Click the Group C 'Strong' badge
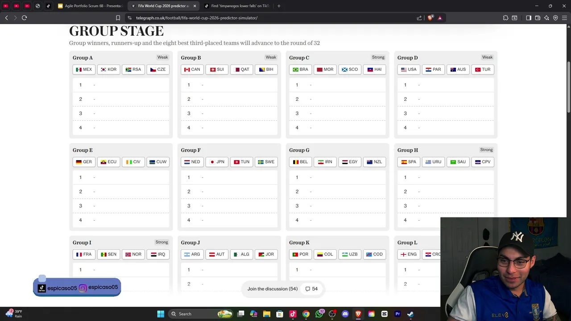The image size is (571, 321). point(378,57)
